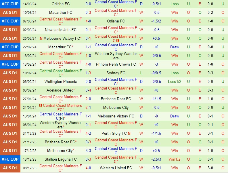228x173 pixels.
Task: Click AFC CUP label for 22/02/24 match
Action: coord(10,47)
